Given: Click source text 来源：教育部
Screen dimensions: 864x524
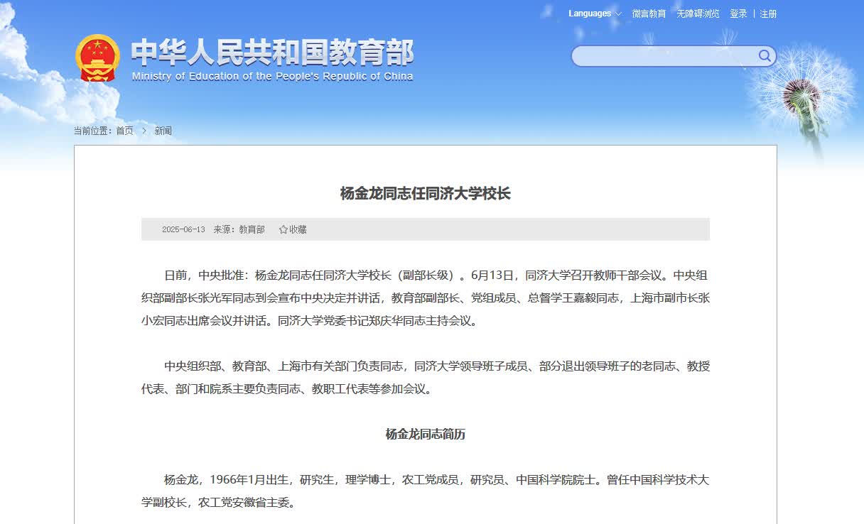Looking at the screenshot, I should tap(239, 229).
